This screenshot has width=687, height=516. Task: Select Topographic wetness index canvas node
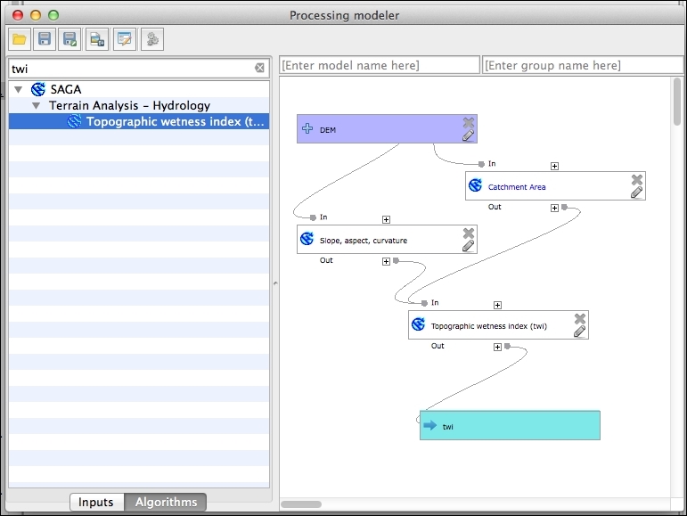coord(498,325)
